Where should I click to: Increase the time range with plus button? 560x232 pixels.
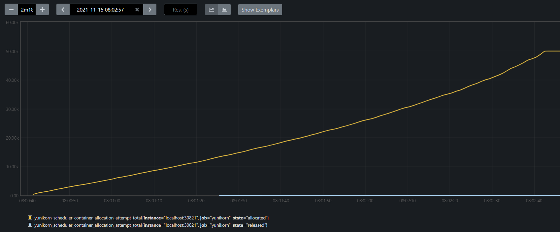tap(42, 10)
